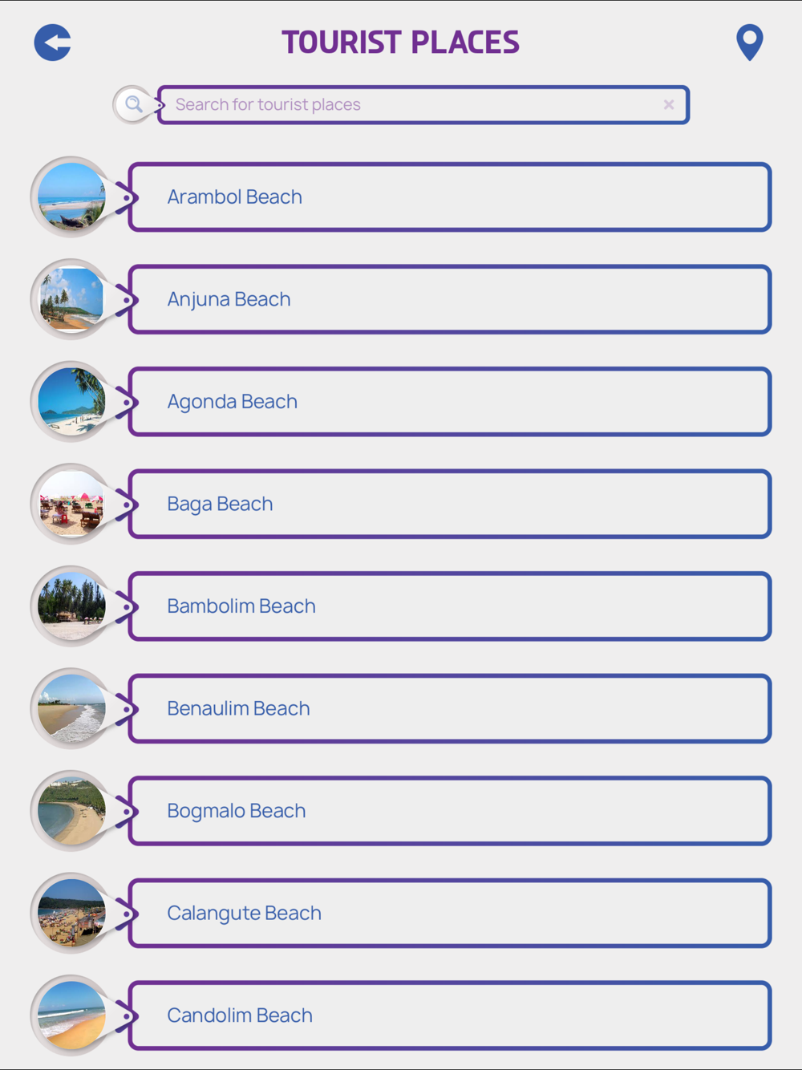The width and height of the screenshot is (802, 1070).
Task: Tap the back arrow icon
Action: click(53, 43)
